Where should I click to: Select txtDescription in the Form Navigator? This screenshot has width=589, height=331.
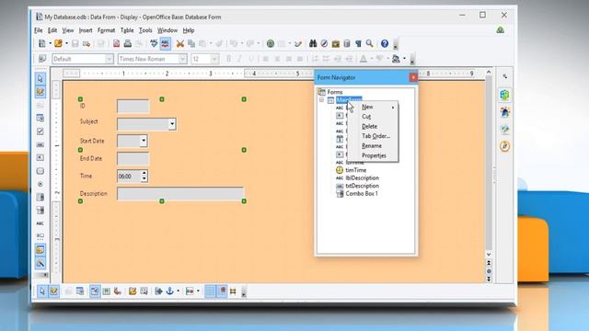[362, 186]
